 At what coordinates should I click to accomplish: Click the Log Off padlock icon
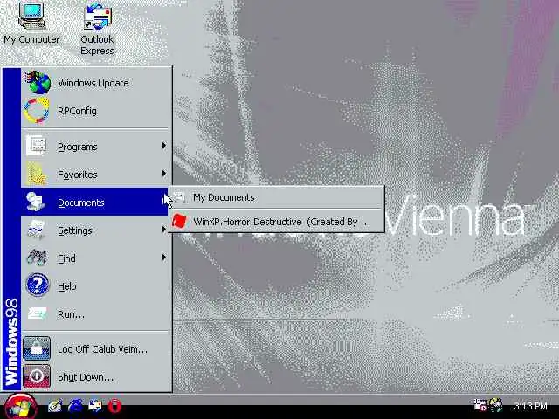37,348
